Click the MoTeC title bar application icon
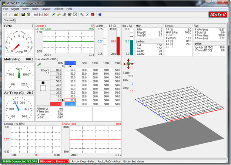This screenshot has width=231, height=165. [4, 3]
